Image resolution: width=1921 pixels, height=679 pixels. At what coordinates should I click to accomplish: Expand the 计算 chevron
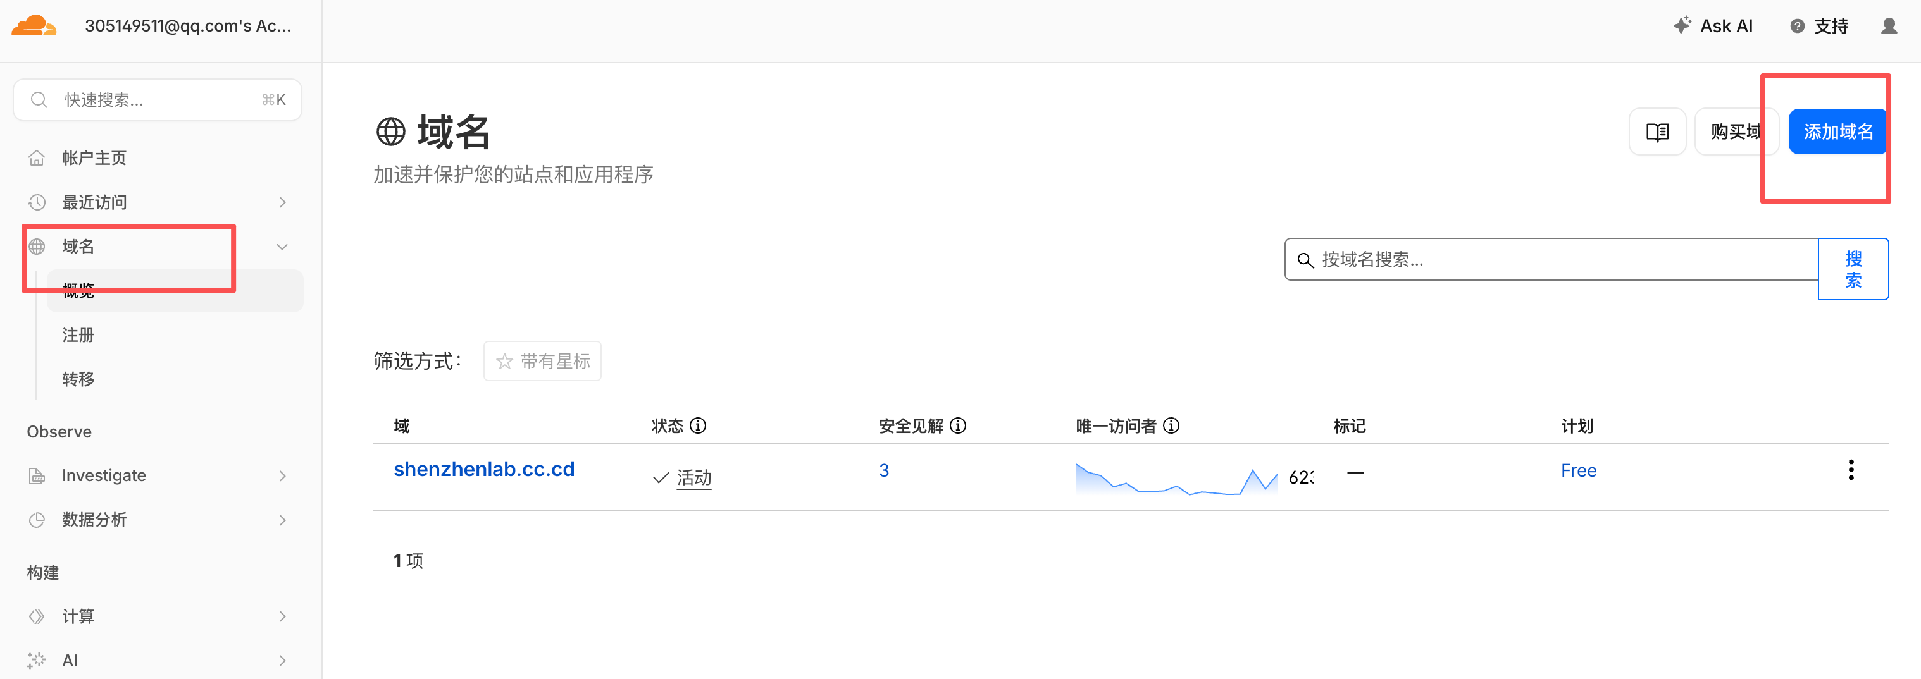pos(282,616)
